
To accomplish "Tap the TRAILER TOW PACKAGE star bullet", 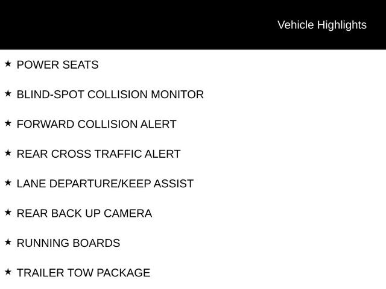I will (8, 272).
